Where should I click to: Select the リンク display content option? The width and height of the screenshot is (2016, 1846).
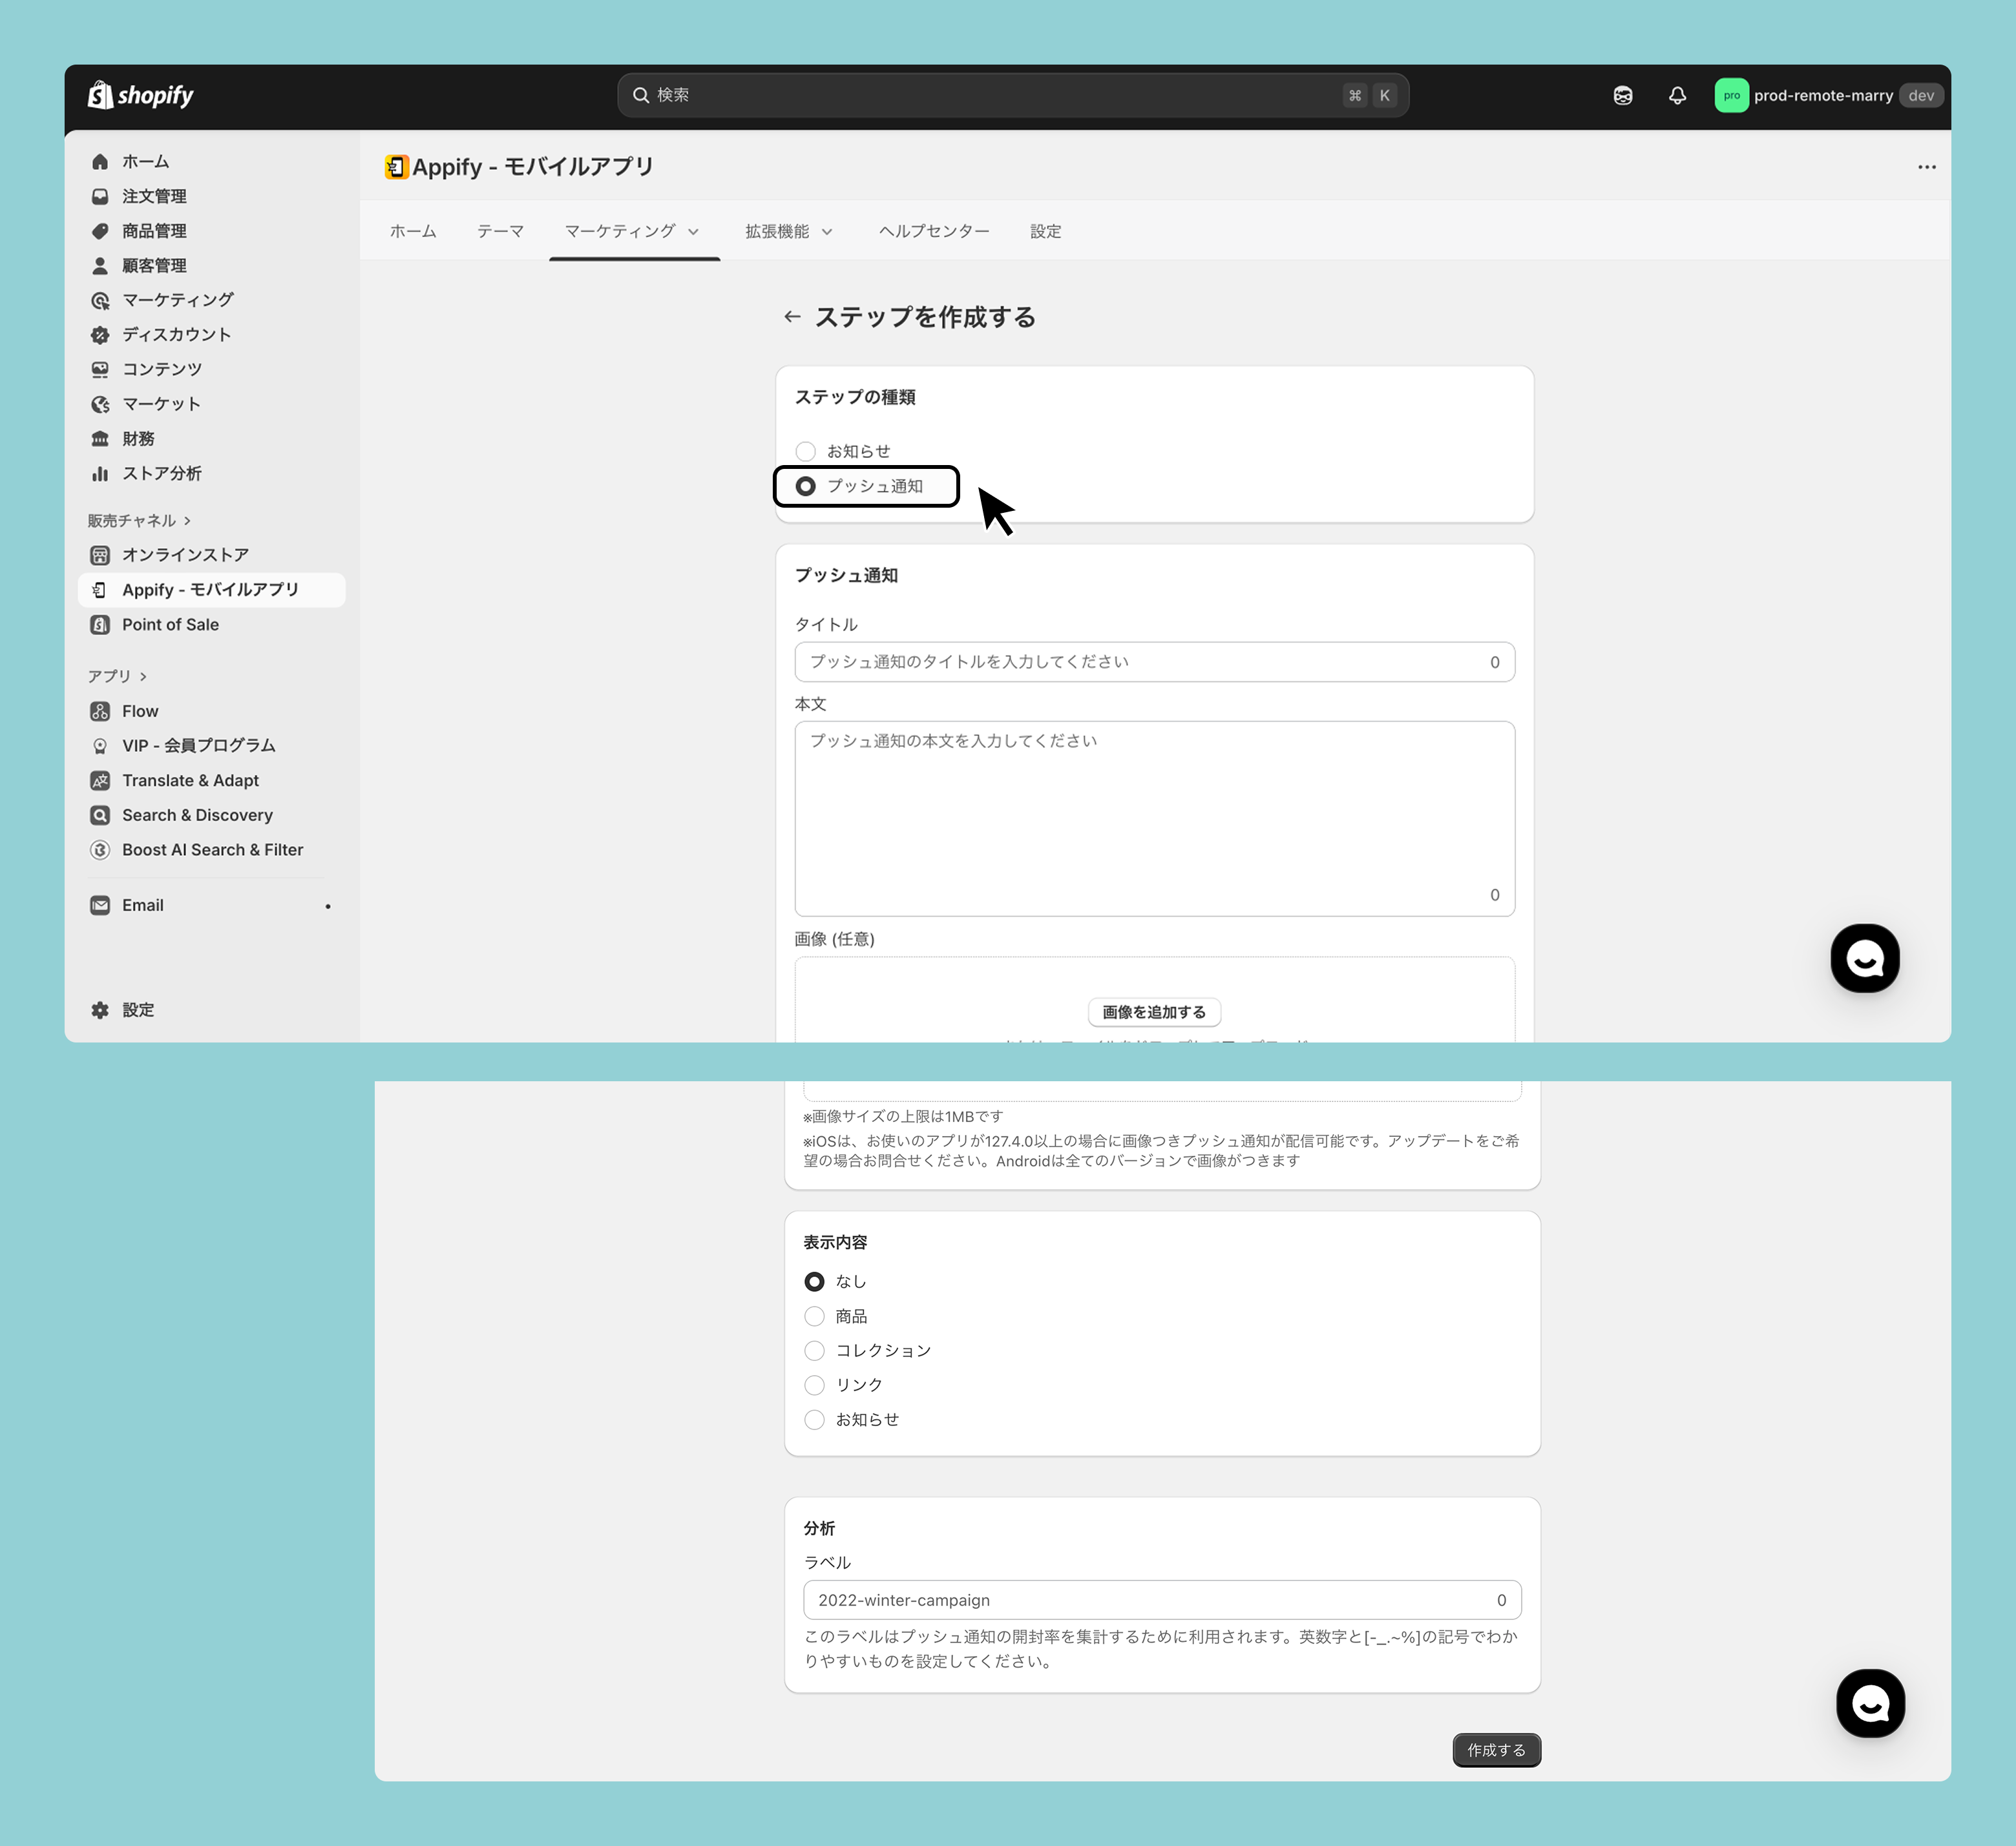click(815, 1385)
